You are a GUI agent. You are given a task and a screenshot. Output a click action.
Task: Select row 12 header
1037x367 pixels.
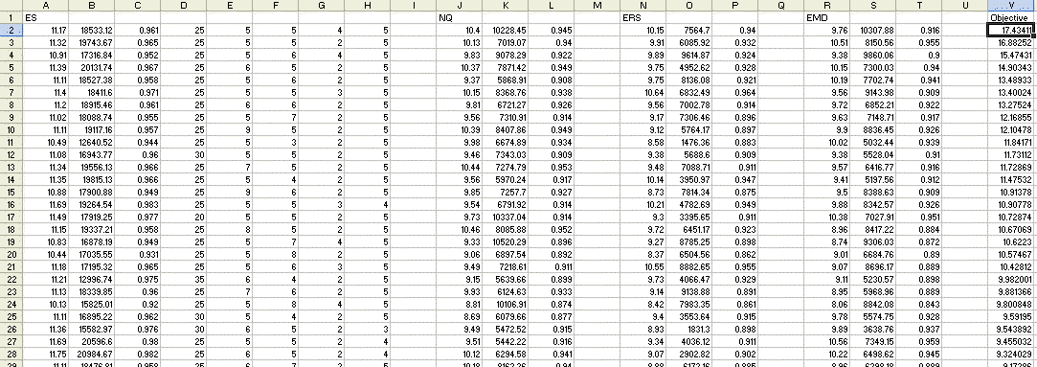click(11, 154)
